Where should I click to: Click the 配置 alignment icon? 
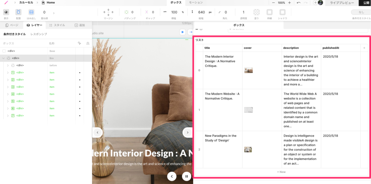point(18,12)
